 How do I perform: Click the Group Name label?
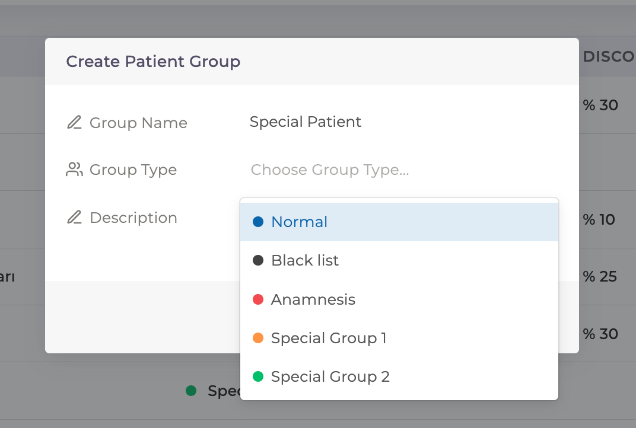point(138,123)
